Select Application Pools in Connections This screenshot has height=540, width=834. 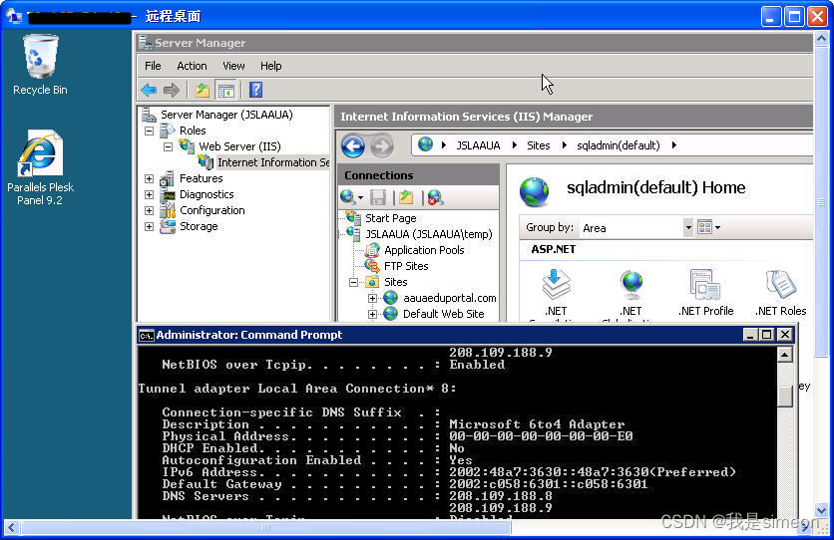(424, 250)
